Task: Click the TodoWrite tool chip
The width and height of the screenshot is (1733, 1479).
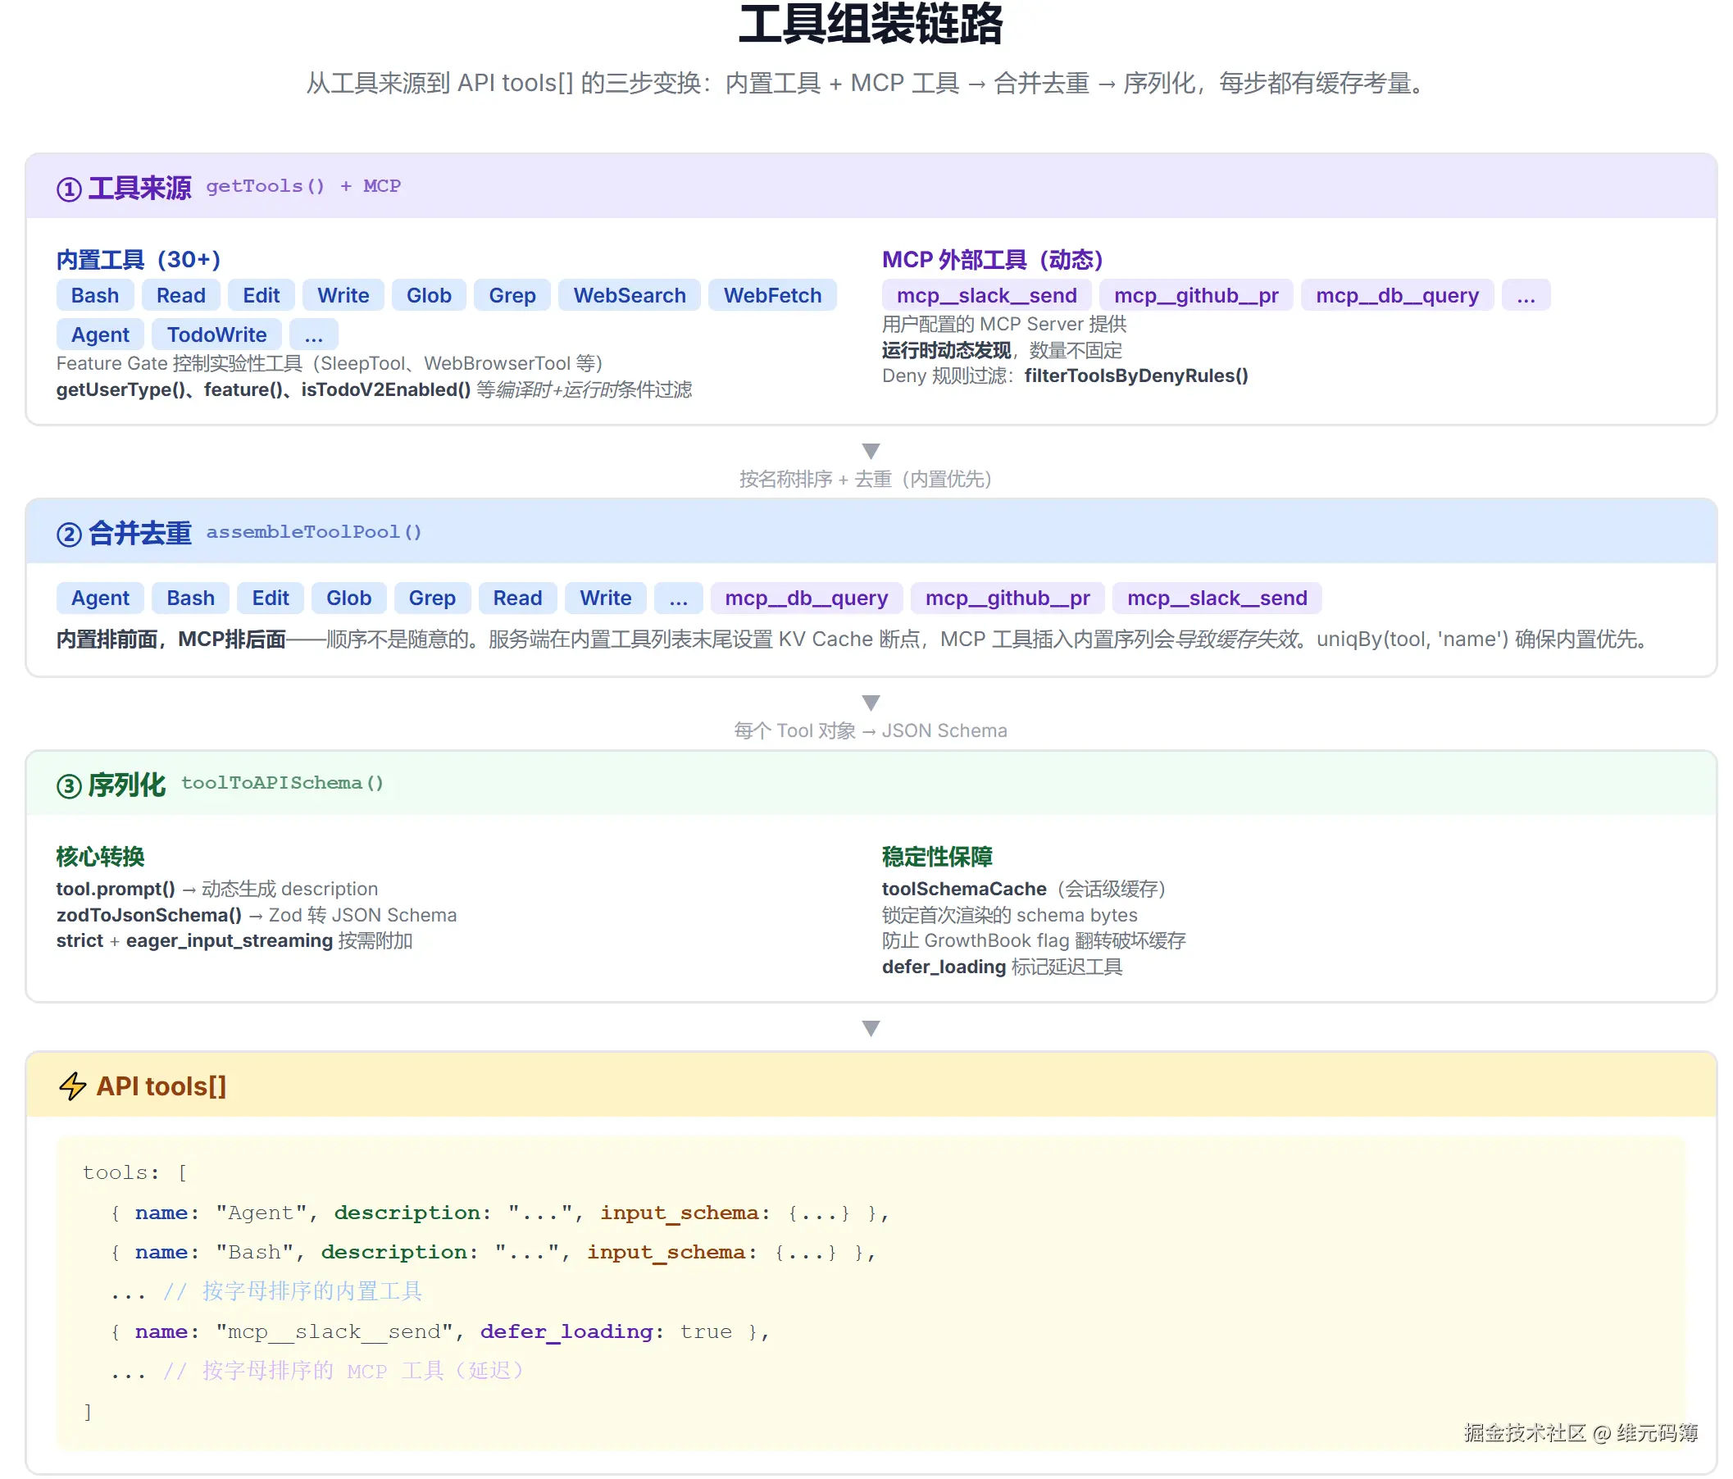Action: pyautogui.click(x=216, y=334)
